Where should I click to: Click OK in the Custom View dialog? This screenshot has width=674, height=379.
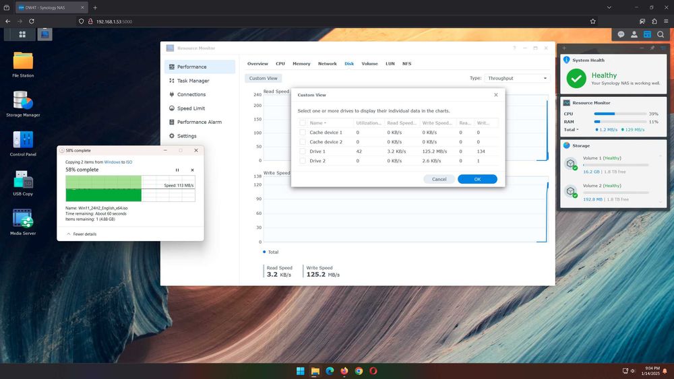click(477, 179)
